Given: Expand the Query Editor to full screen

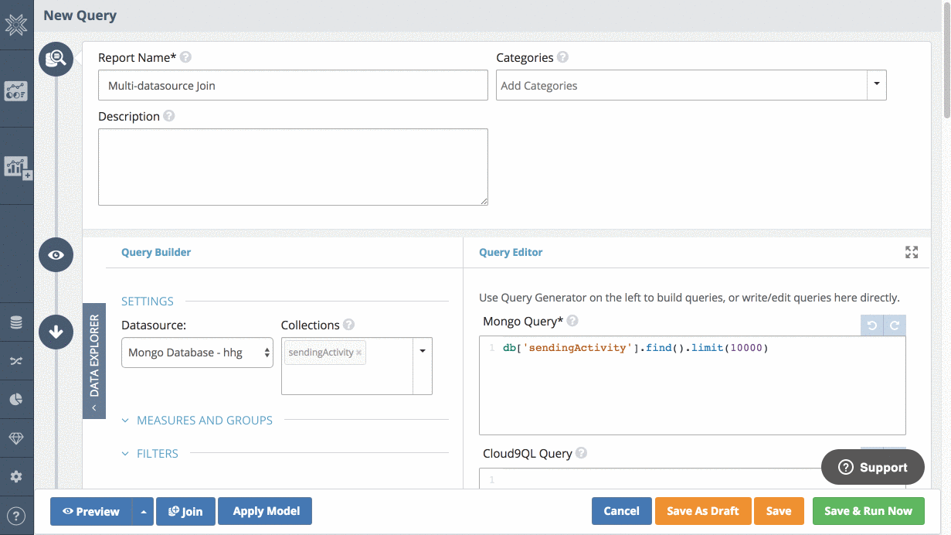Looking at the screenshot, I should coord(912,252).
